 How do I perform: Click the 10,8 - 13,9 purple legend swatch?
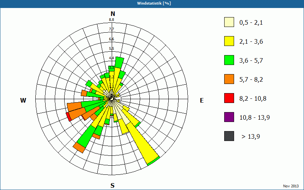(229, 117)
